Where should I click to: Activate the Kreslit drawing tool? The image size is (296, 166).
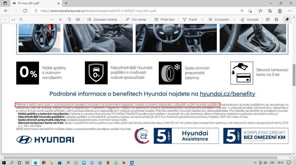(190, 20)
